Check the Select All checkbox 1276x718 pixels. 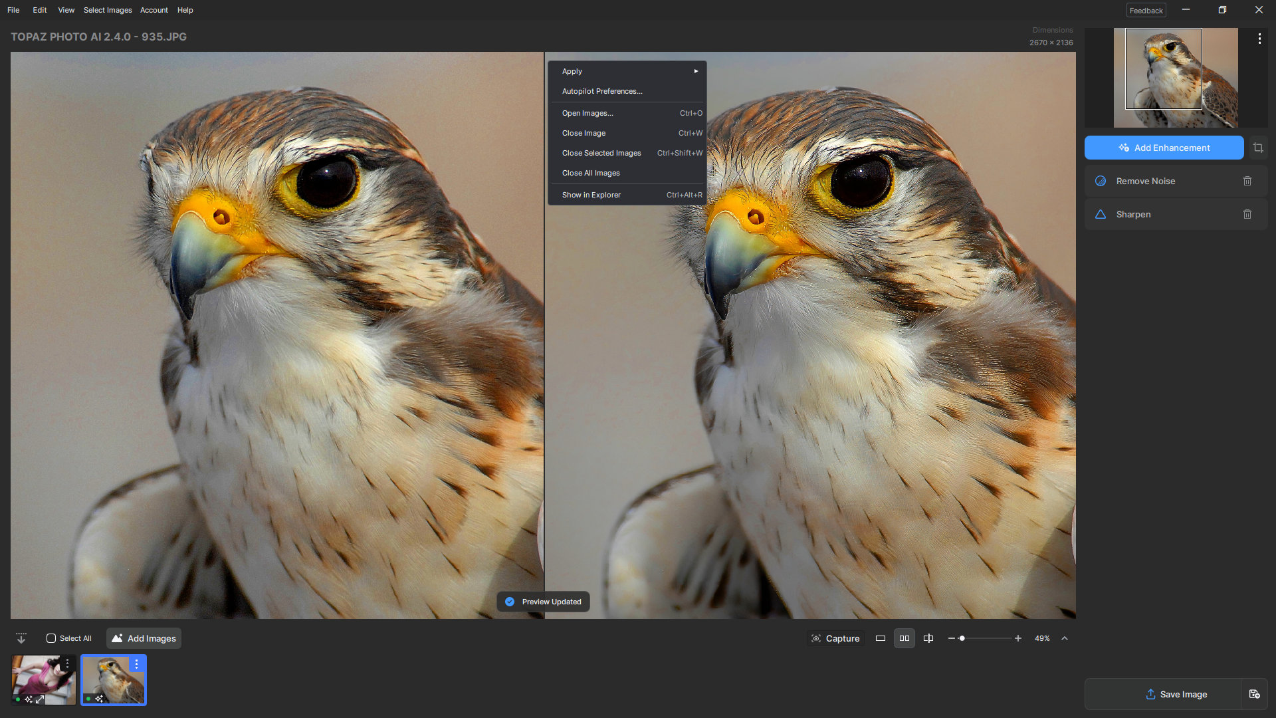51,638
